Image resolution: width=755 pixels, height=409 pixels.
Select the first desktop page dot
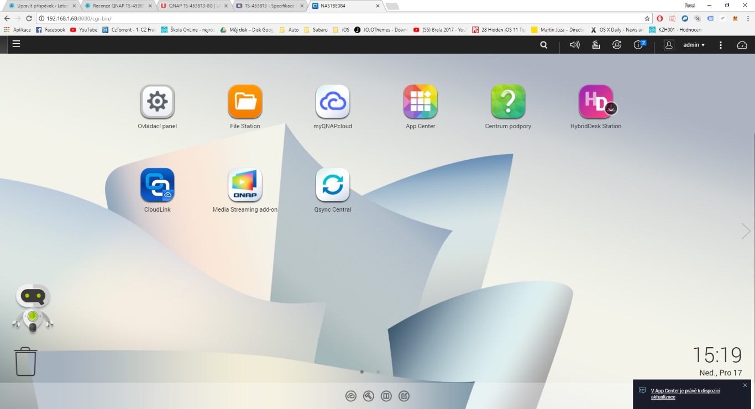click(x=362, y=372)
